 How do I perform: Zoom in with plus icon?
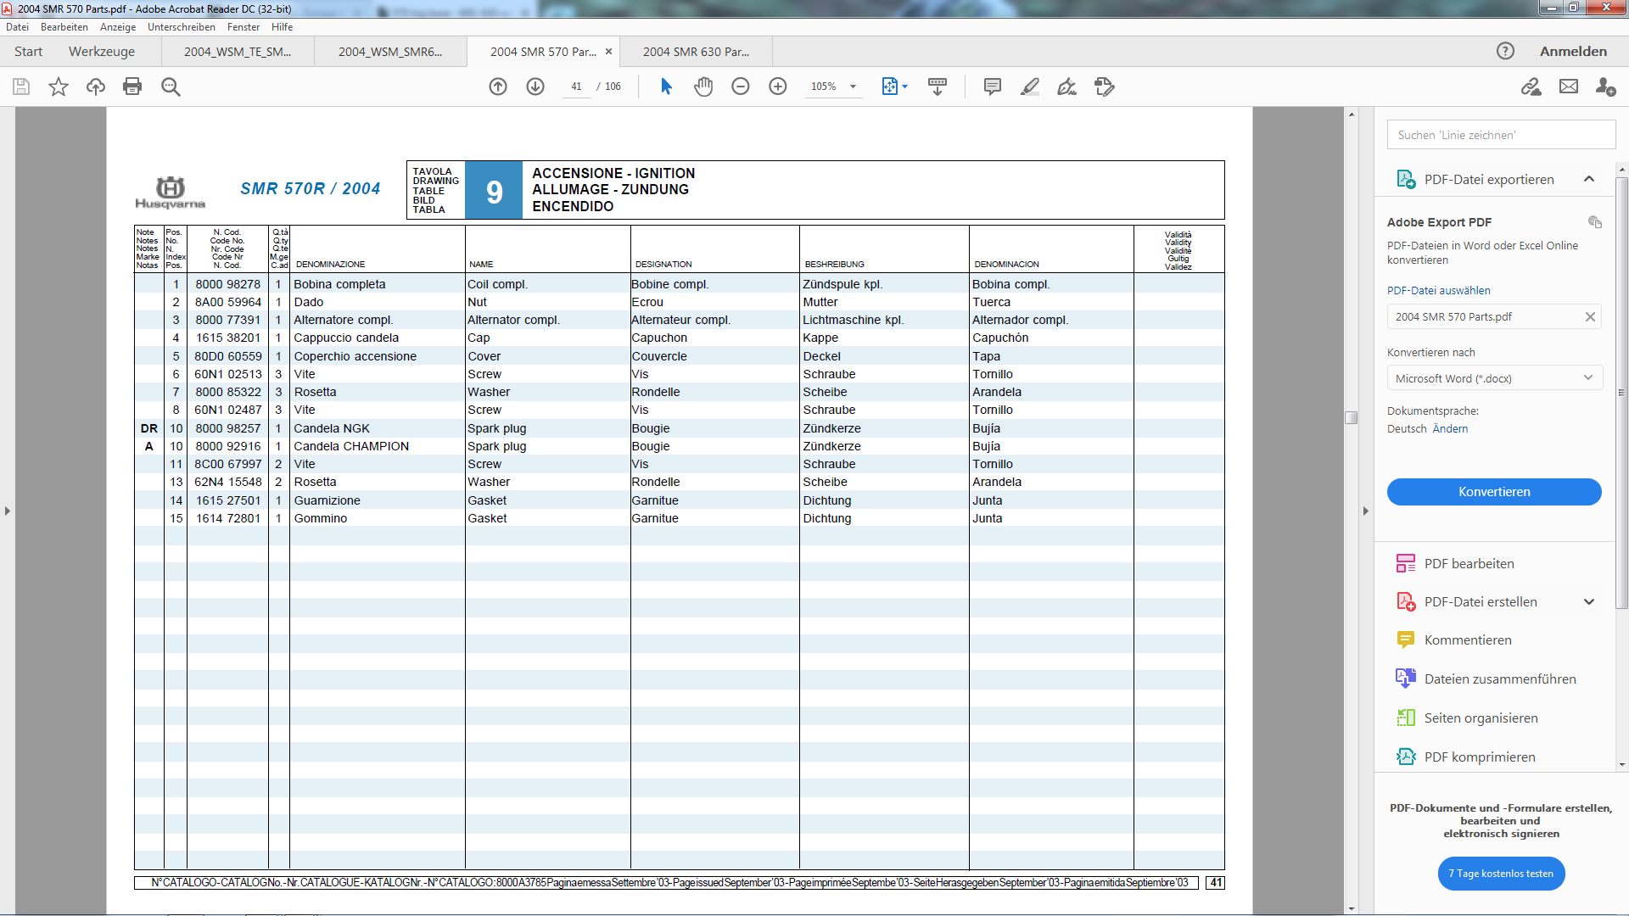778,87
